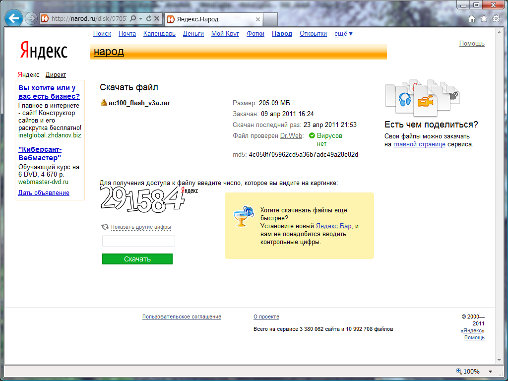This screenshot has height=381, width=508.
Task: Open the Поиск link in top navigation
Action: click(x=102, y=34)
